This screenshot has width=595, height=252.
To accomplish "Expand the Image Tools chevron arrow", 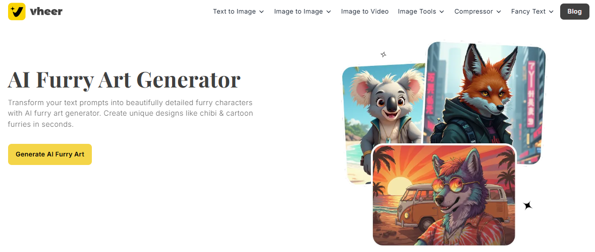I will 442,12.
